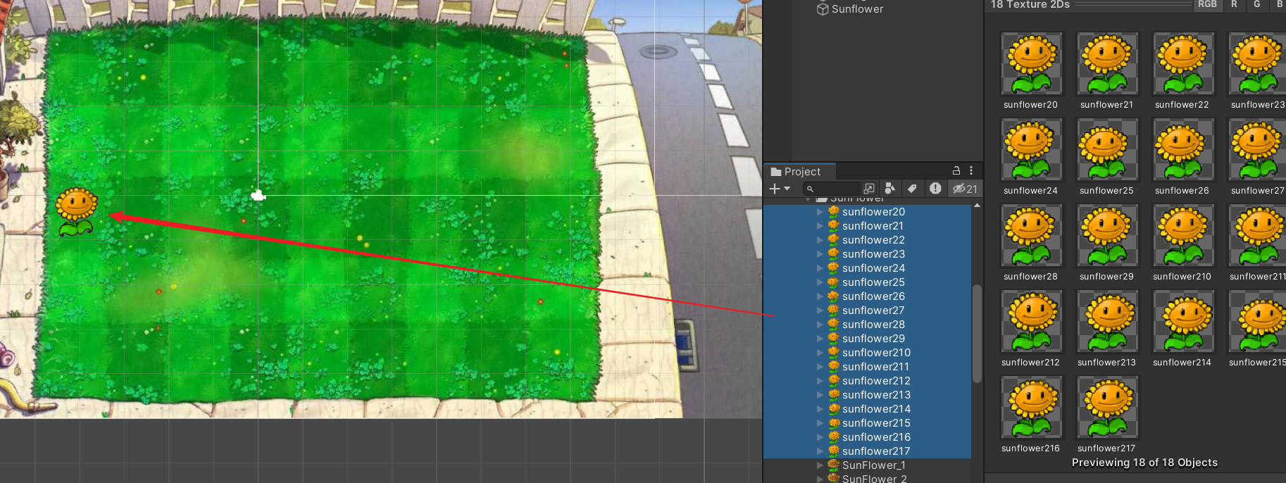Select sunflower214 row in Project list
Viewport: 1286px width, 483px height.
click(x=868, y=409)
